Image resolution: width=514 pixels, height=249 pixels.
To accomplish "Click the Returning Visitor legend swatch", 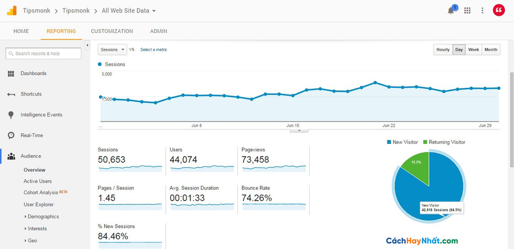I will click(426, 142).
